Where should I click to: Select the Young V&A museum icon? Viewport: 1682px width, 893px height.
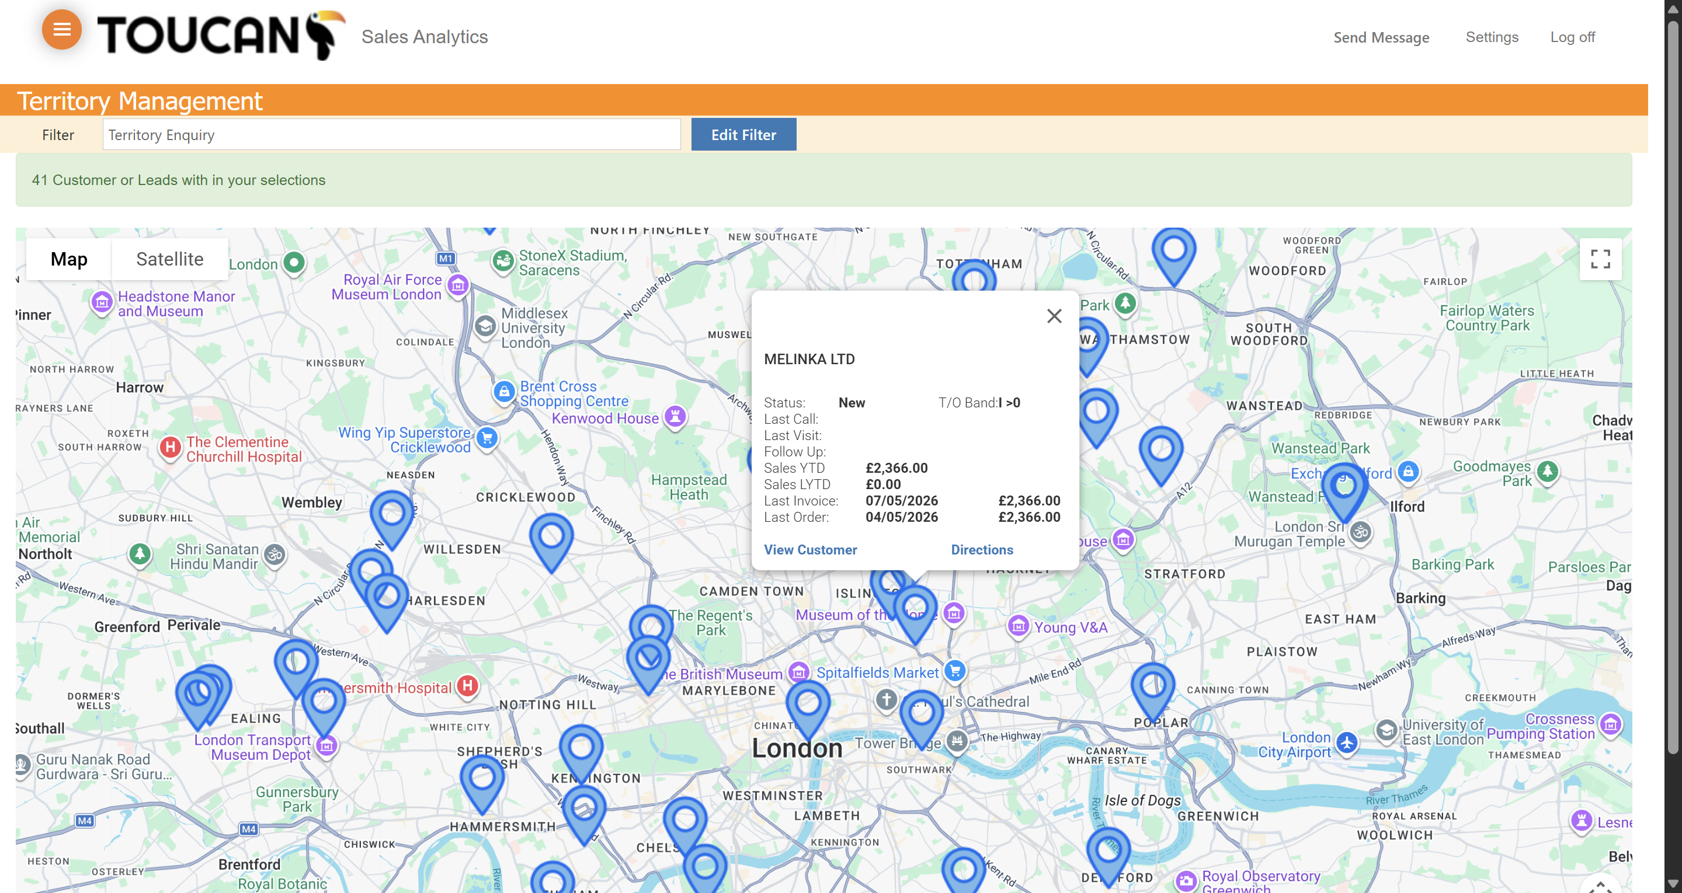pyautogui.click(x=1018, y=626)
